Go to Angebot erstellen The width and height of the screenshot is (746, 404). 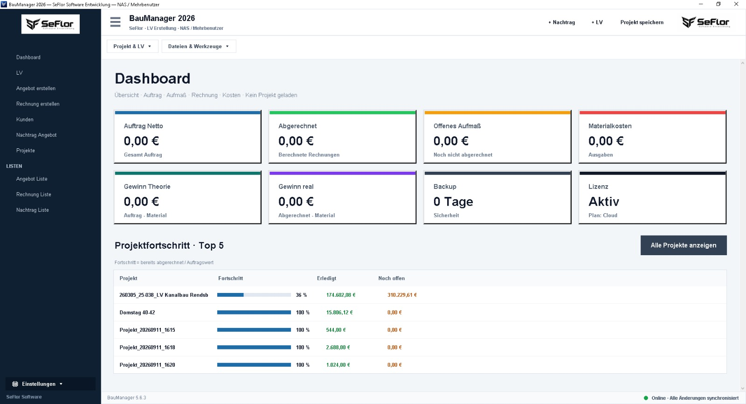36,88
